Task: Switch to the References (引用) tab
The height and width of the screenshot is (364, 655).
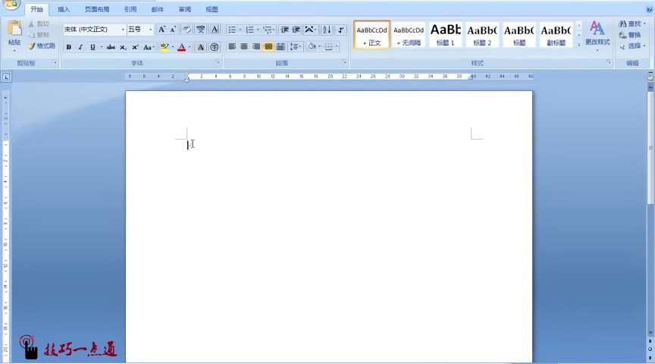Action: coord(130,9)
